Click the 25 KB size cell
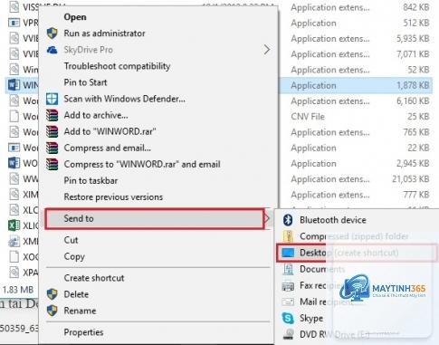Screen dimensions: 439x345 [x=418, y=117]
